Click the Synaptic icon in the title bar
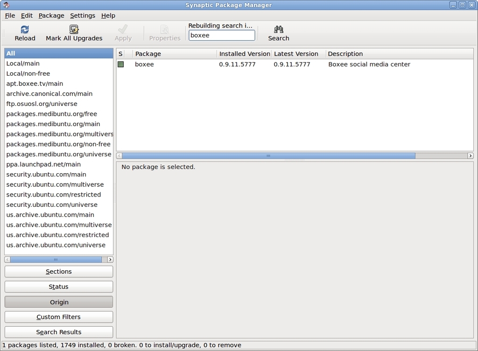The height and width of the screenshot is (351, 478). (6, 5)
